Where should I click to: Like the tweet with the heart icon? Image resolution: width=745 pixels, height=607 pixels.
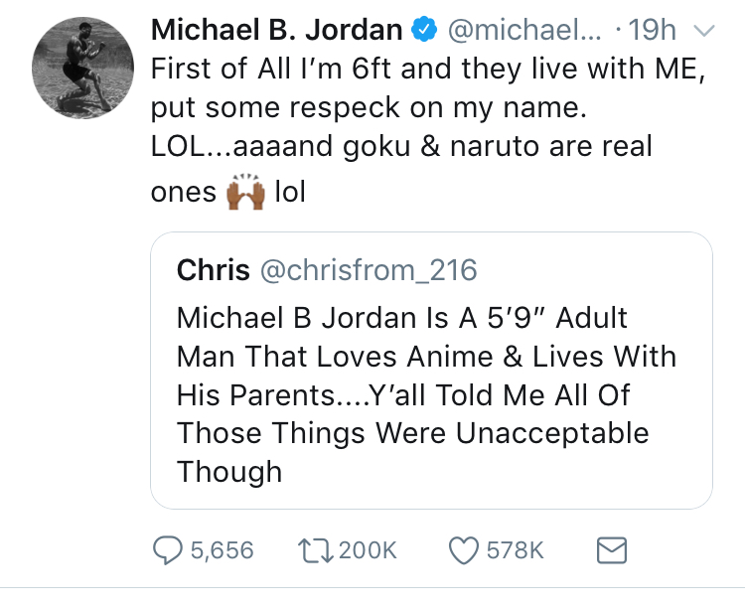click(464, 549)
